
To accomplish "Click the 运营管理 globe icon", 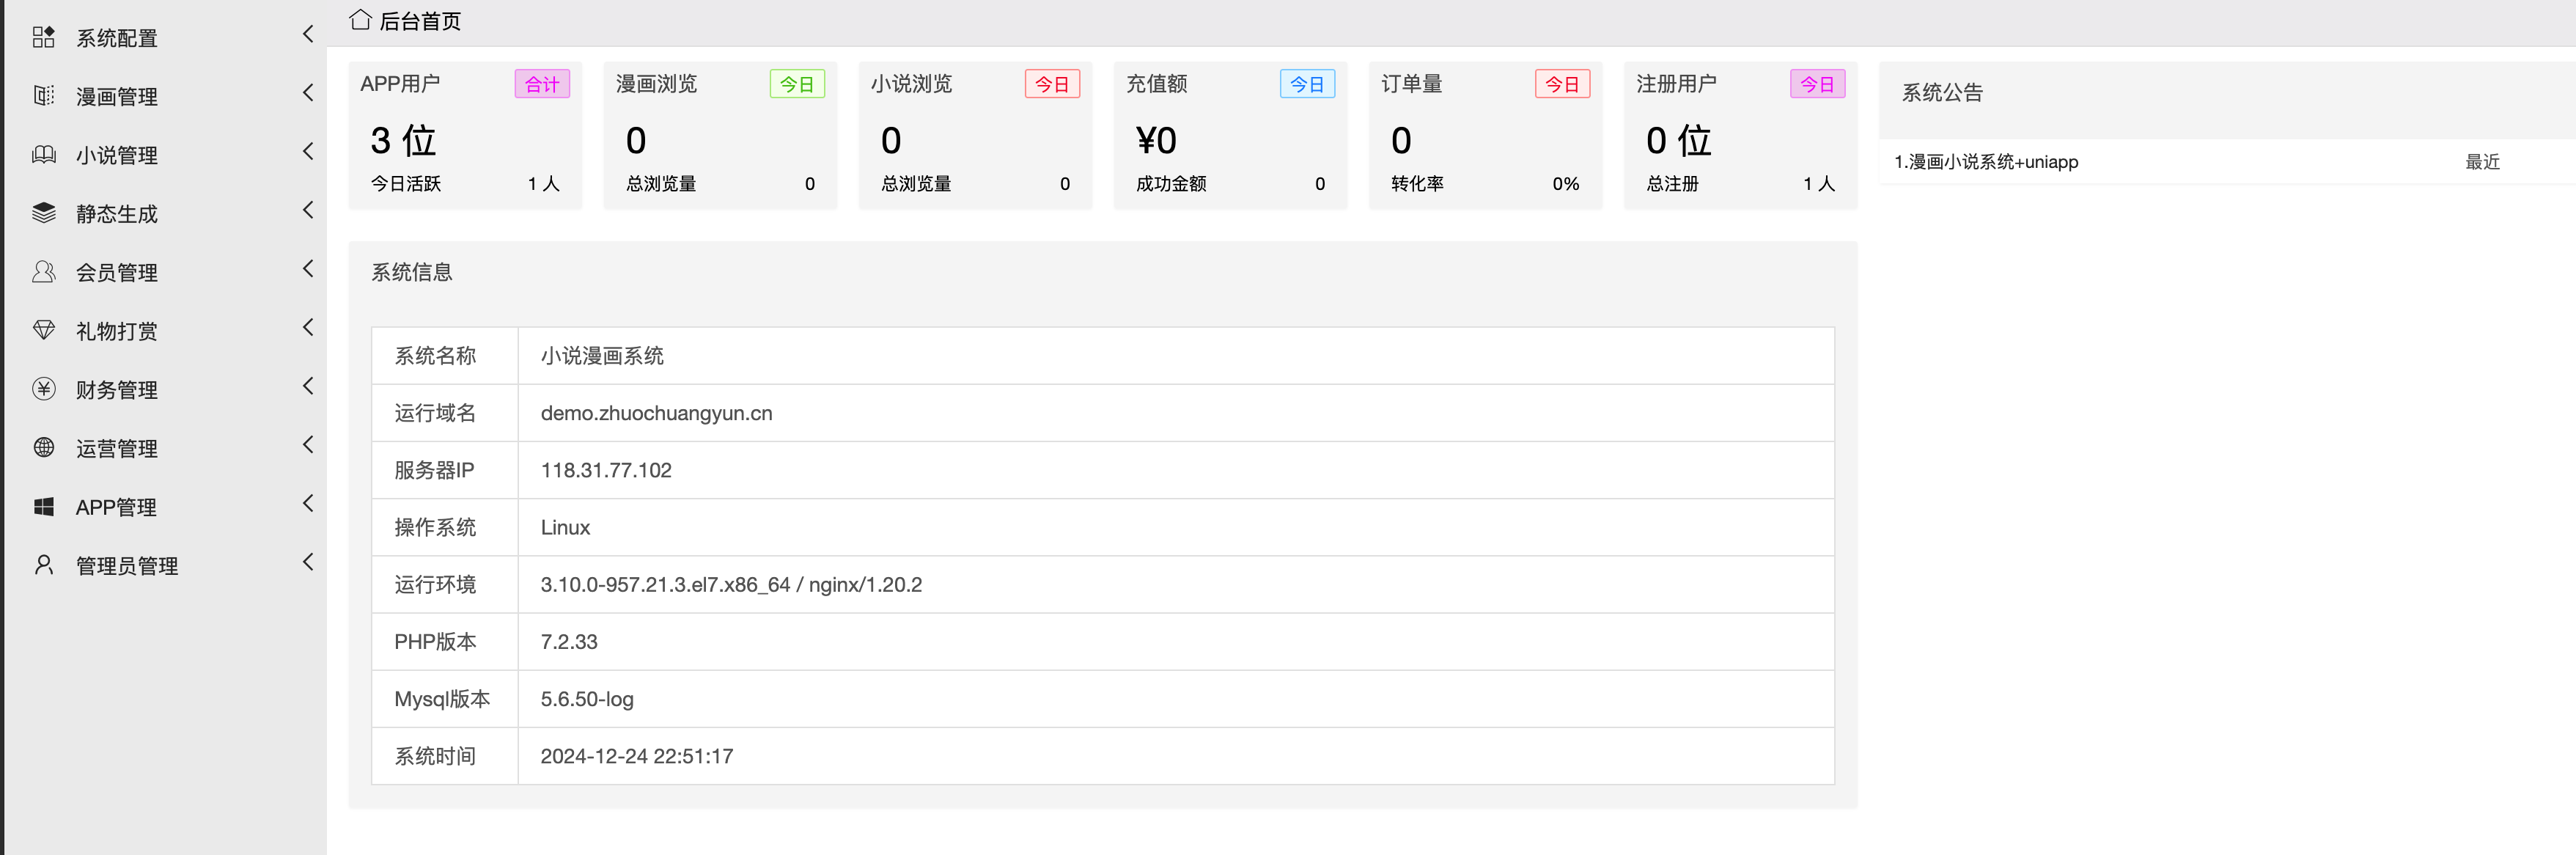I will pos(43,448).
